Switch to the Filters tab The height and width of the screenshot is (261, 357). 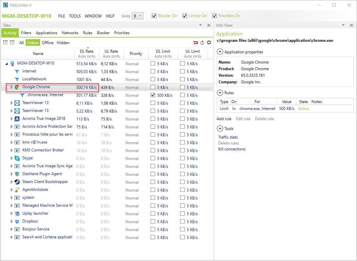[26, 33]
